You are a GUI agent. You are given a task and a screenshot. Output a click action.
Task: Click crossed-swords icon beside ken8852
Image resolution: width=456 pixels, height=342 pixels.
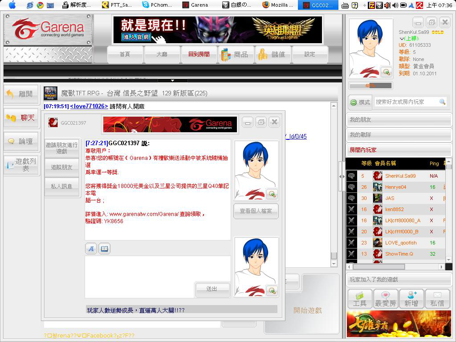pos(351,209)
